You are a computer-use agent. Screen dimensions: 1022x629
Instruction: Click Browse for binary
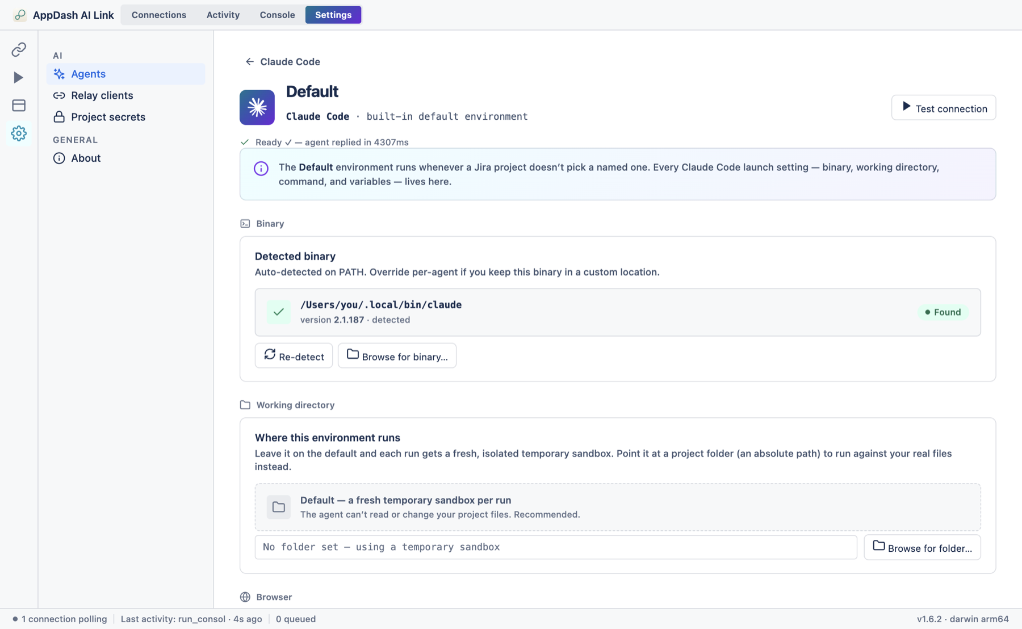[397, 355]
